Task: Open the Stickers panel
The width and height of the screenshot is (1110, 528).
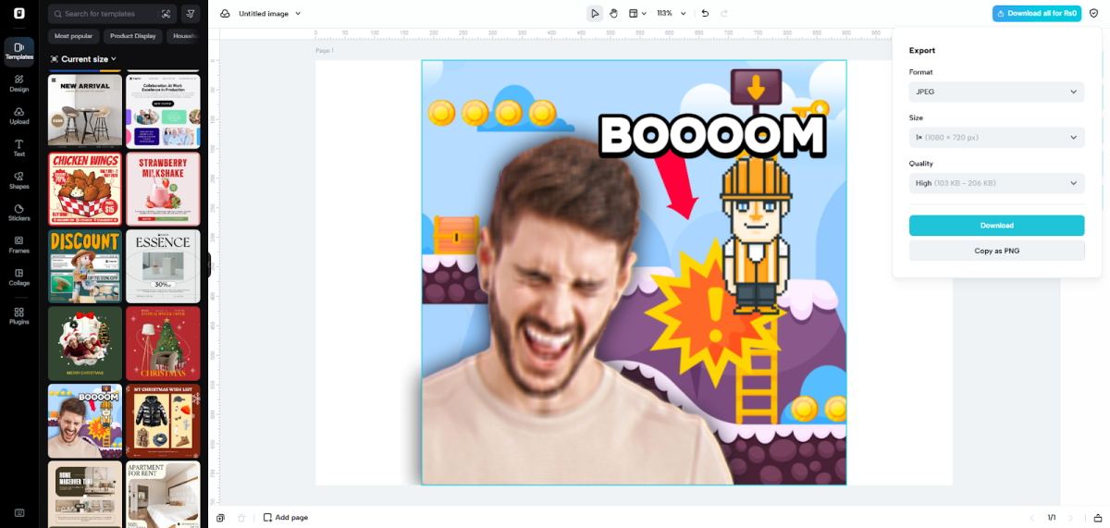Action: click(x=18, y=213)
